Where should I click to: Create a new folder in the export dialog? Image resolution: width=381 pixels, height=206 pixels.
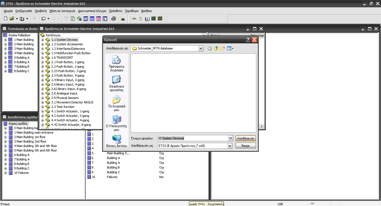(x=223, y=48)
